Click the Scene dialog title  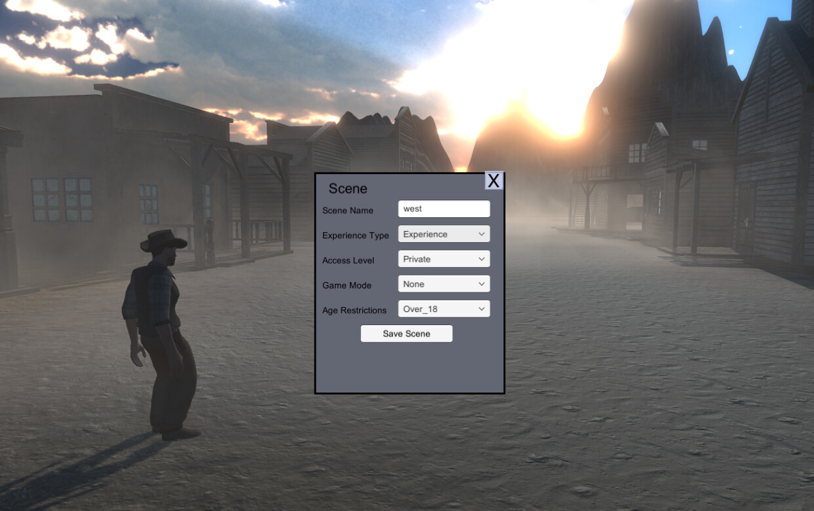click(x=348, y=188)
